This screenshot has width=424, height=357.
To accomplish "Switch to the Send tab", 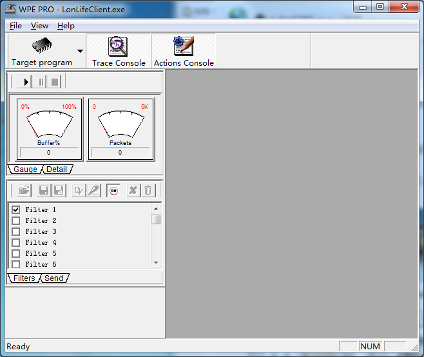I will coord(53,278).
